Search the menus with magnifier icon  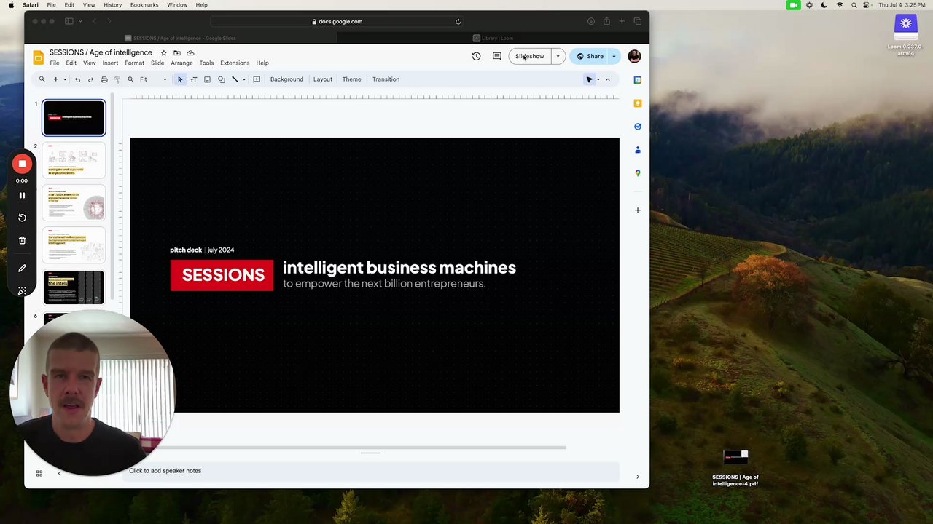coord(42,79)
